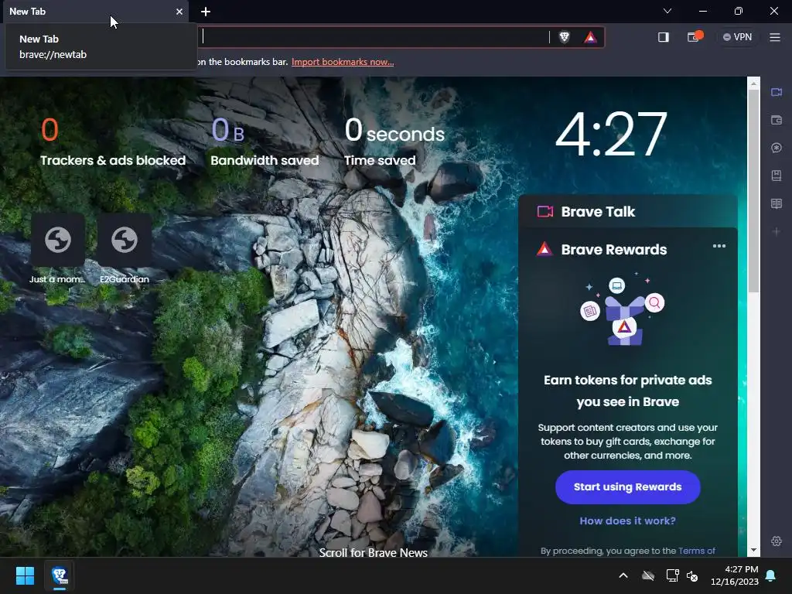Open the tab search dropdown chevron

pyautogui.click(x=667, y=11)
